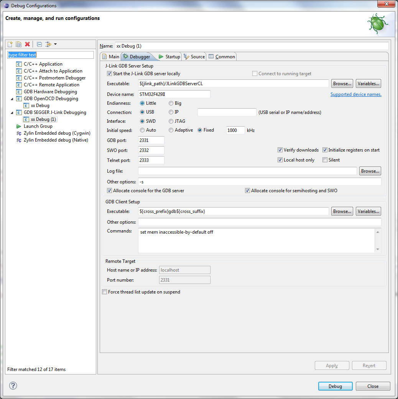
Task: Switch to the Source tab
Action: [194, 57]
